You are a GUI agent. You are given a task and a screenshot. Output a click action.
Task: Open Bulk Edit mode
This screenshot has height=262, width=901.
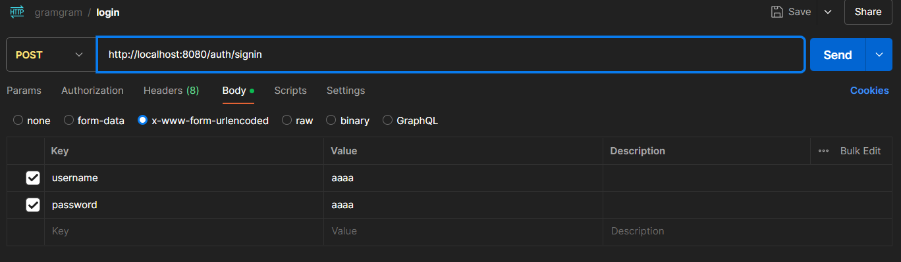point(860,151)
